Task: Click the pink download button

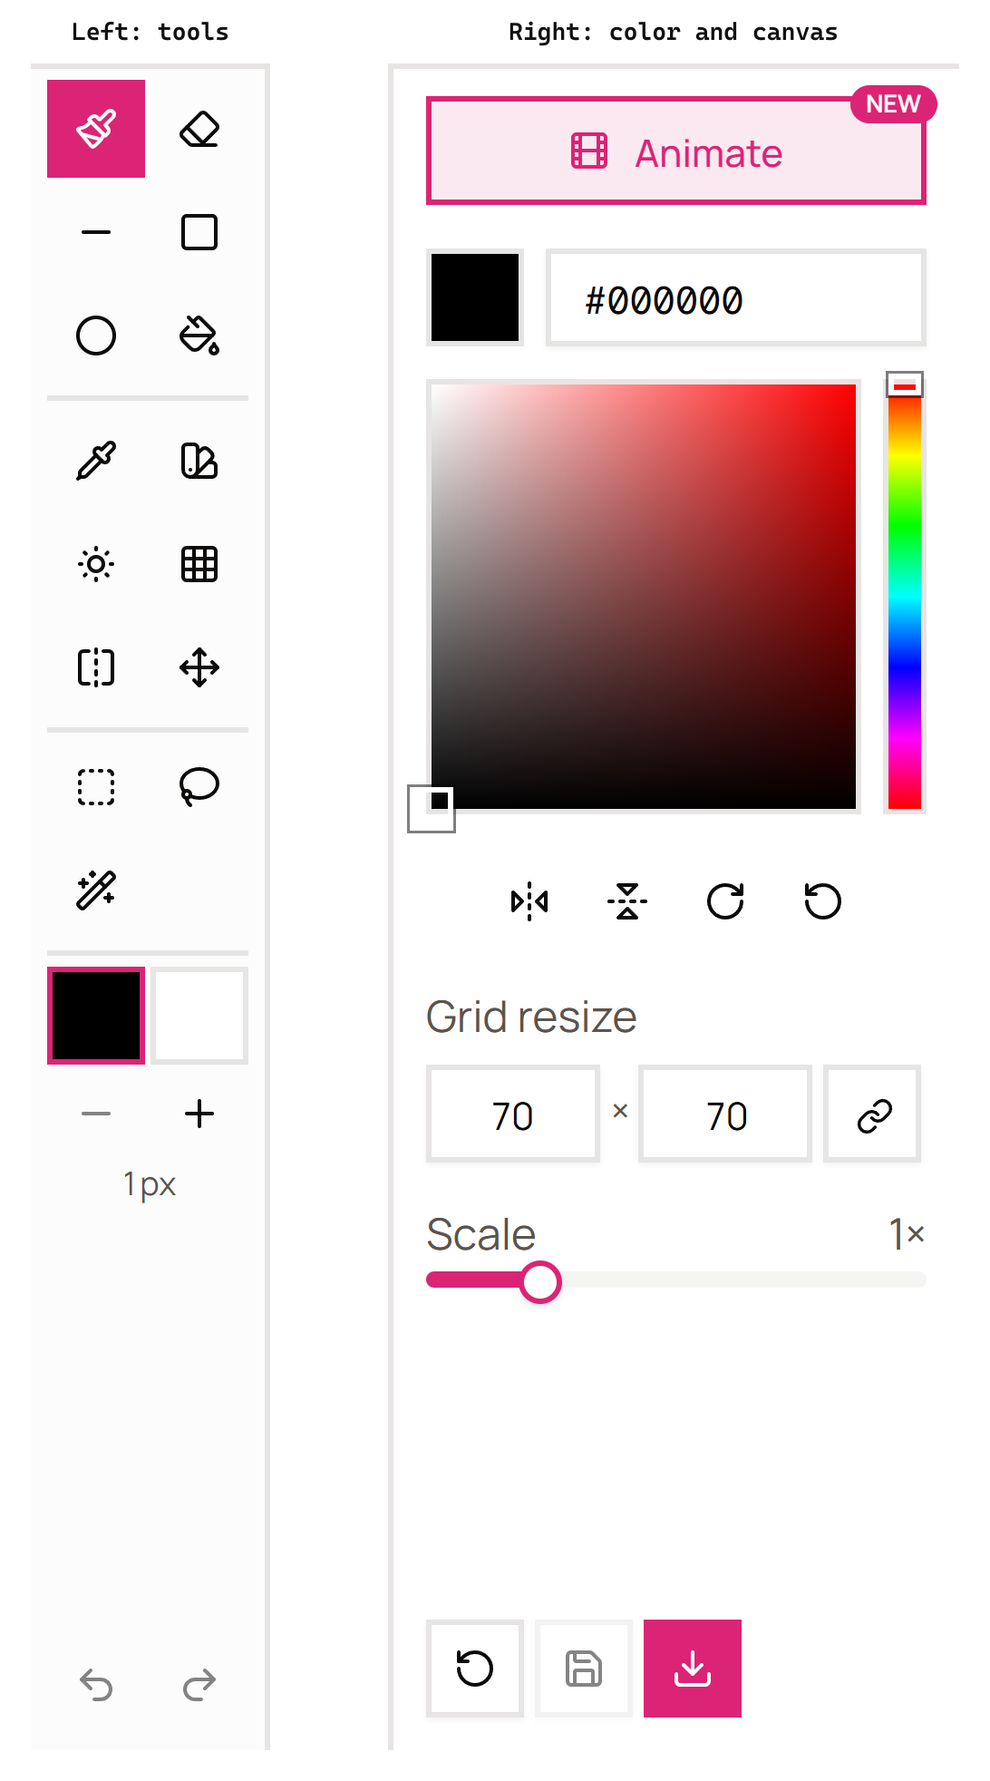Action: pos(693,1669)
